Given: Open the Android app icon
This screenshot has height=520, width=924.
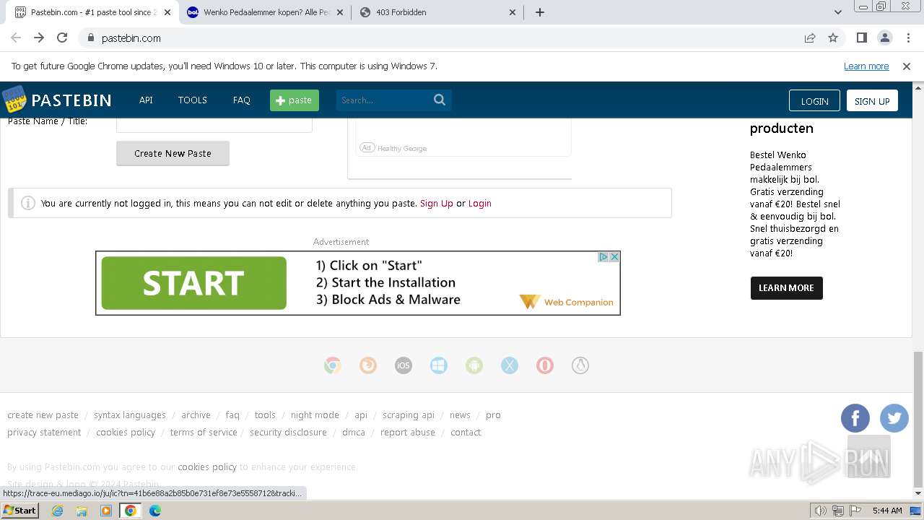Looking at the screenshot, I should pyautogui.click(x=474, y=365).
